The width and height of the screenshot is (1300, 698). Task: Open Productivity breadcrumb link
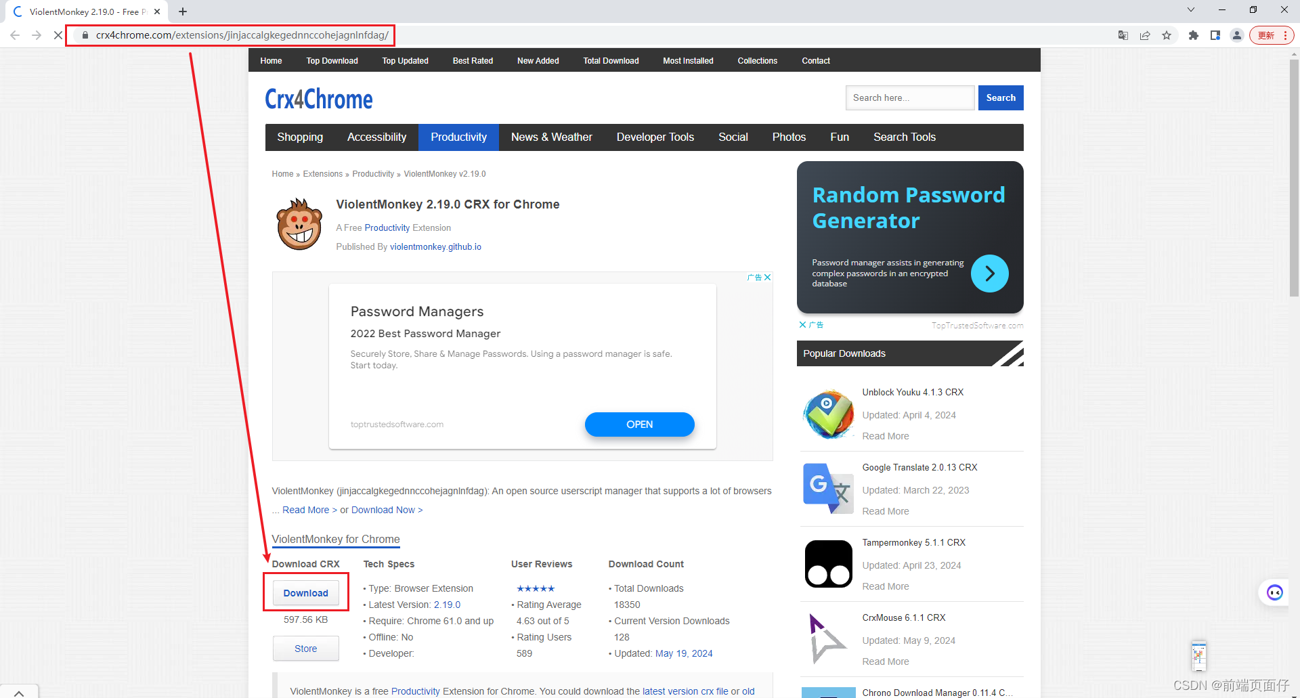(372, 174)
